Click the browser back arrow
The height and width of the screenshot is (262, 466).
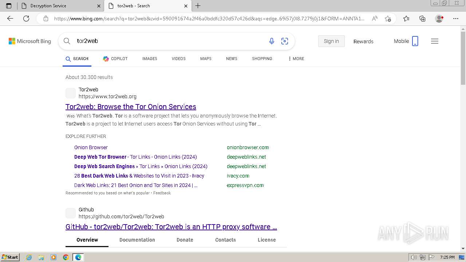coord(10,19)
